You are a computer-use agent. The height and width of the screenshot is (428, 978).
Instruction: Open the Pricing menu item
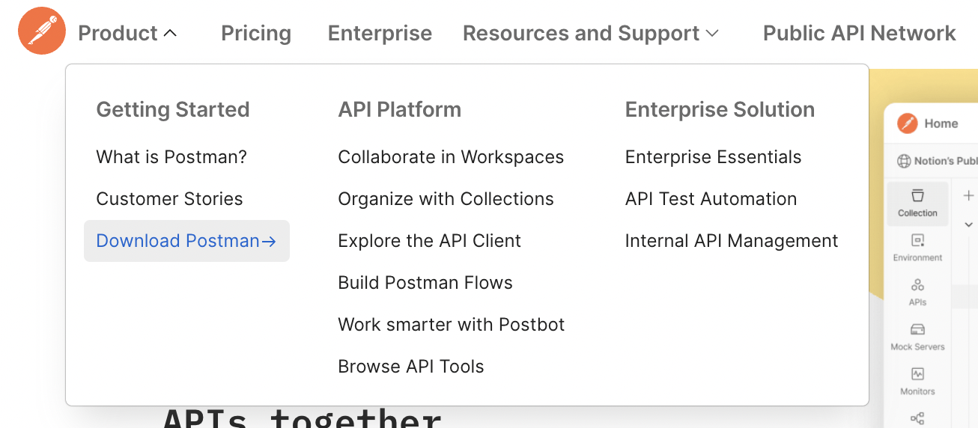point(256,33)
